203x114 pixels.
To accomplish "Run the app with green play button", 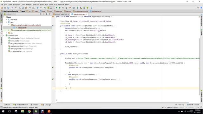I will click(56, 8).
